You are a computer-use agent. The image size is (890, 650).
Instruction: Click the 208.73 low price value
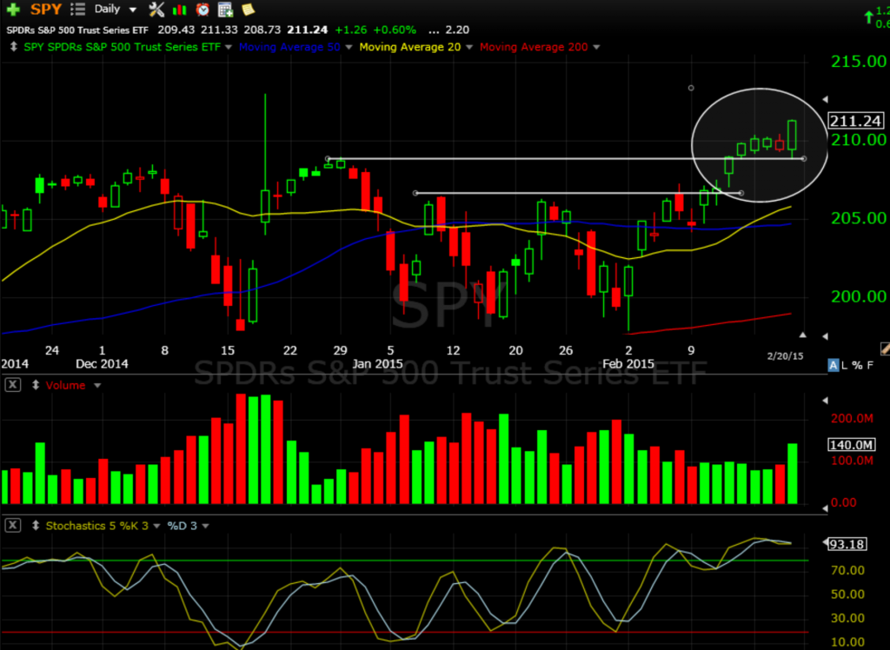click(262, 30)
